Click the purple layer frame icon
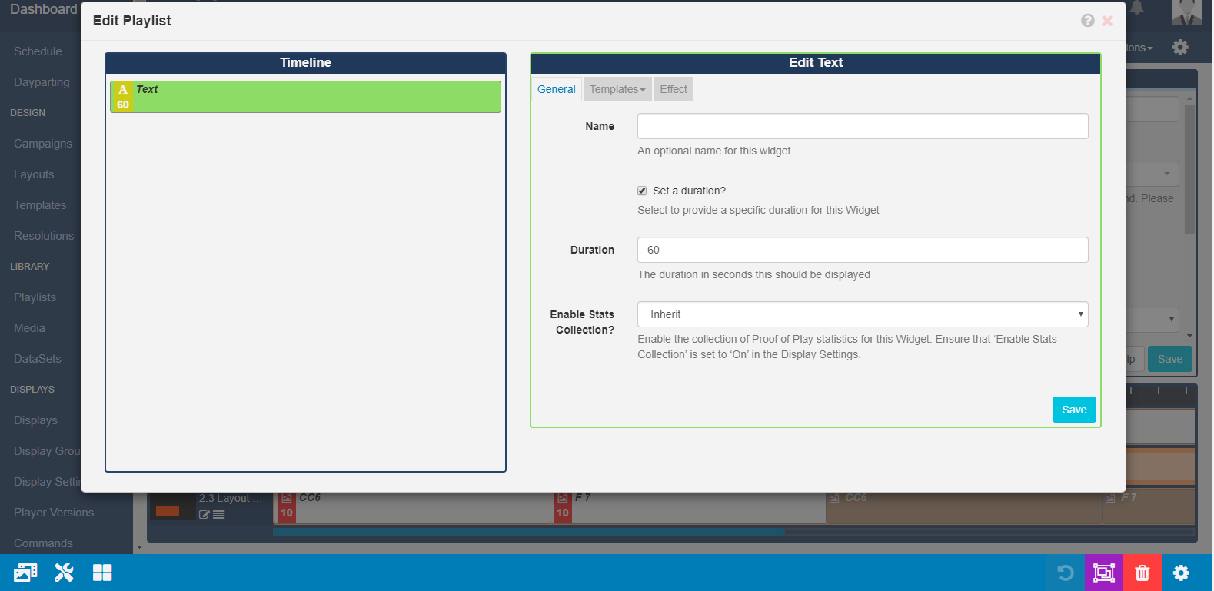 point(1104,573)
